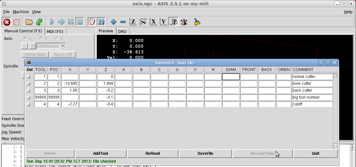356x167 pixels.
Task: Click the AddTool button
Action: [x=101, y=154]
